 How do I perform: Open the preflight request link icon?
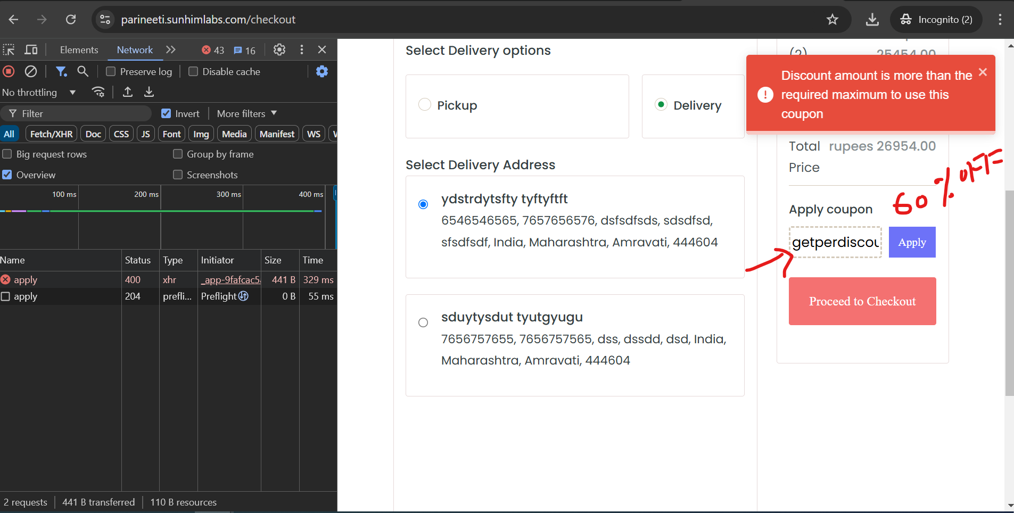point(243,296)
